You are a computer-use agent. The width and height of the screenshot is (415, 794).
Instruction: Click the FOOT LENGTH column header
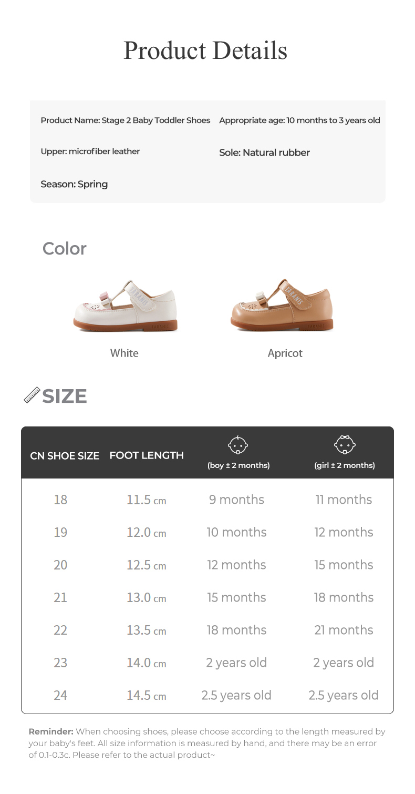pyautogui.click(x=147, y=455)
